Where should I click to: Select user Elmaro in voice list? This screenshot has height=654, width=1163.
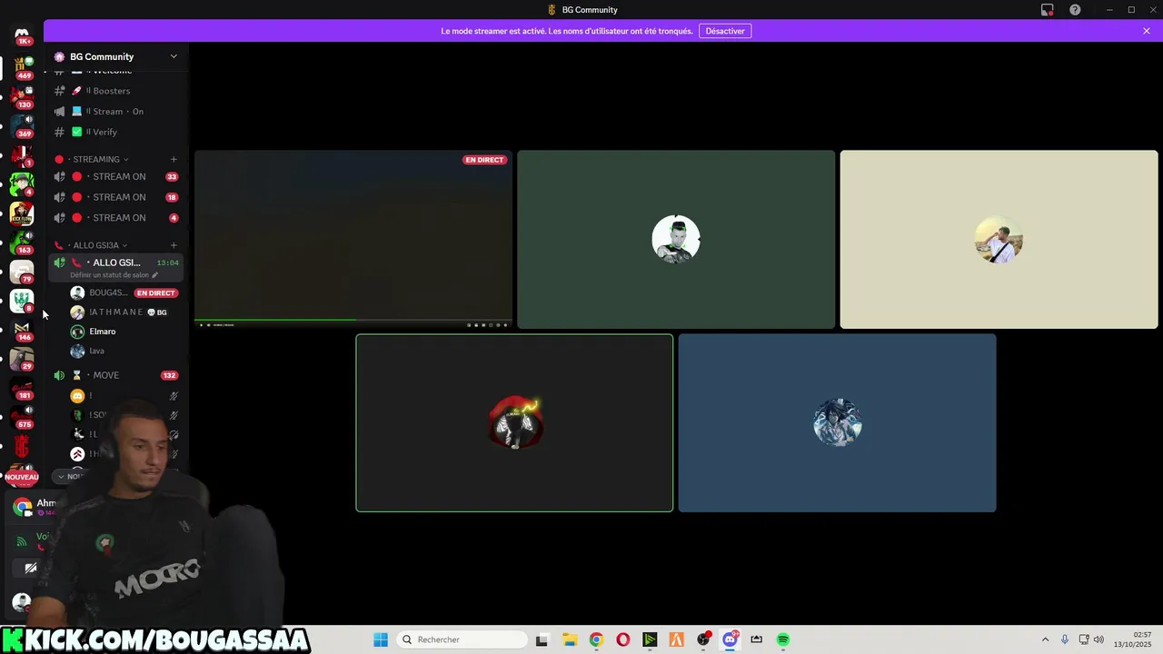[124, 332]
